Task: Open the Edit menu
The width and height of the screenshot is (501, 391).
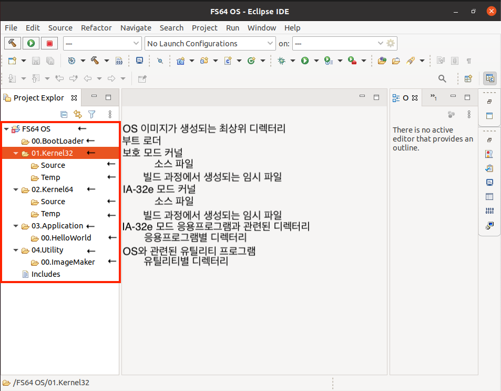Action: 33,28
